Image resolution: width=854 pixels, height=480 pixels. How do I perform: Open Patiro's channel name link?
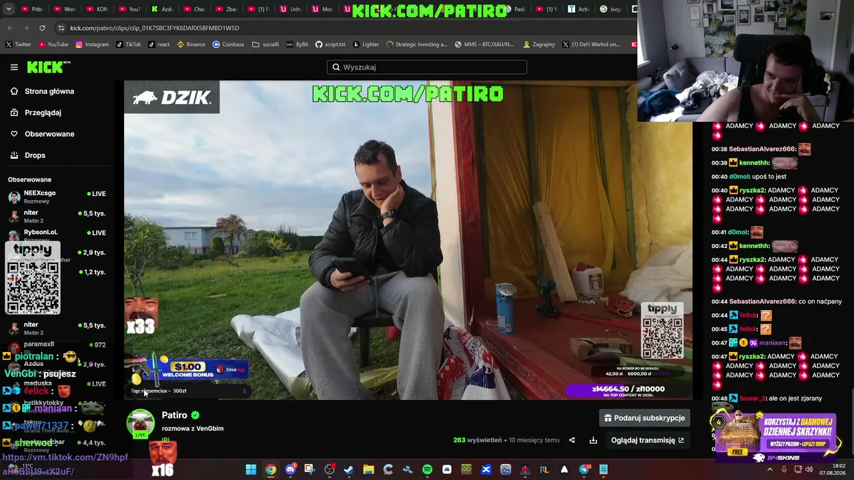pos(174,415)
